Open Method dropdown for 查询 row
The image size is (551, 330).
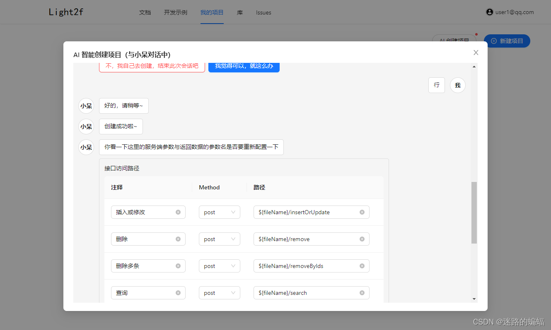pyautogui.click(x=220, y=293)
